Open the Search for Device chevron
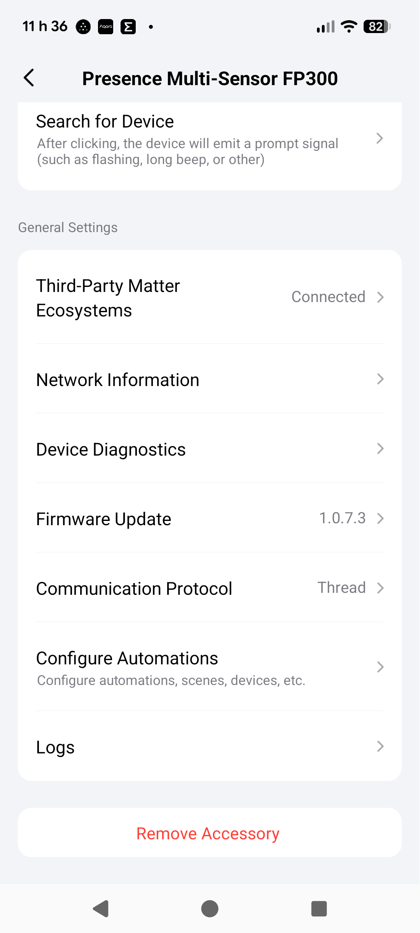420x933 pixels. coord(380,138)
